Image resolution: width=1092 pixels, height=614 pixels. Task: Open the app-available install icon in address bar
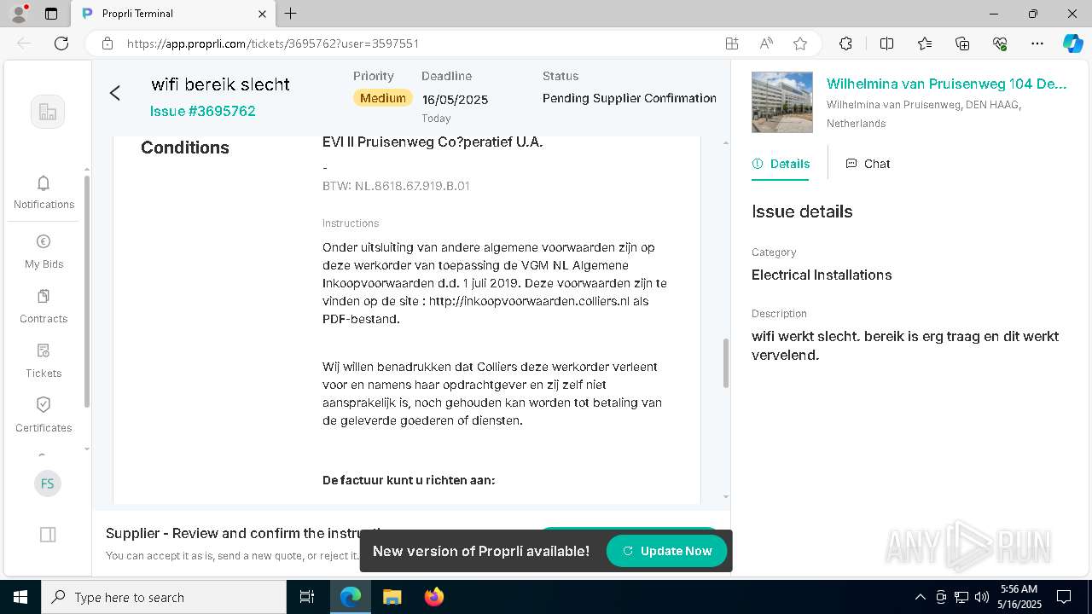coord(732,43)
